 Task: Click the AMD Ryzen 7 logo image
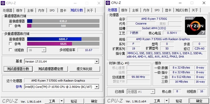pyautogui.click(x=195, y=26)
